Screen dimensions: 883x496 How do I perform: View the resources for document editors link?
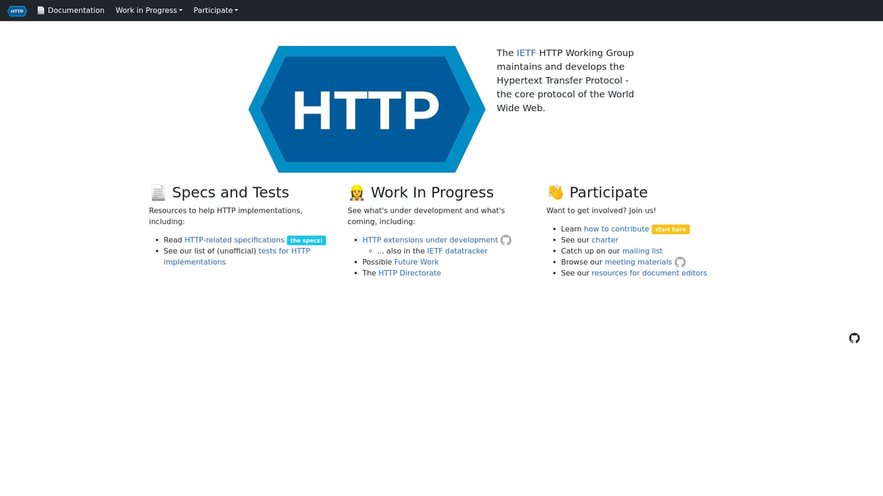coord(648,273)
